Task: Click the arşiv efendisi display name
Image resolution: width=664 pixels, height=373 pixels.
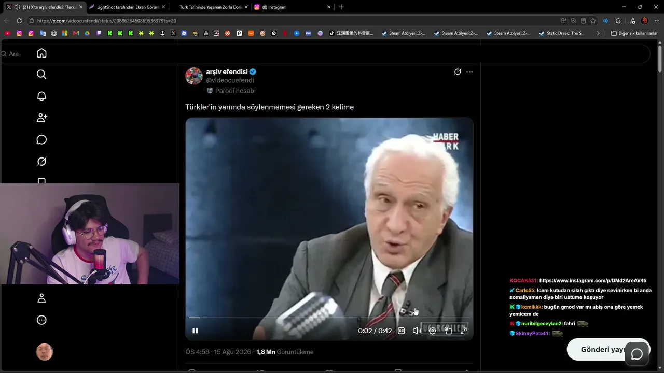Action: 227,71
